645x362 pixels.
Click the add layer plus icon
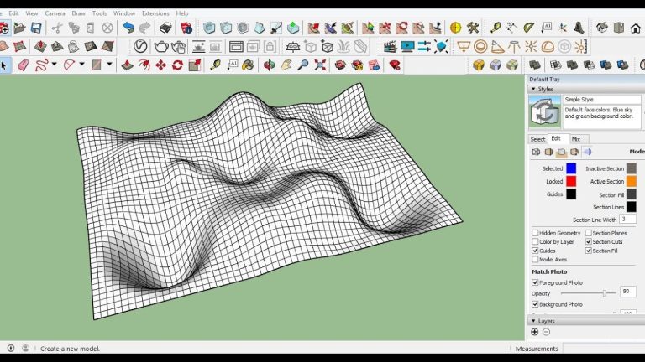coord(535,332)
